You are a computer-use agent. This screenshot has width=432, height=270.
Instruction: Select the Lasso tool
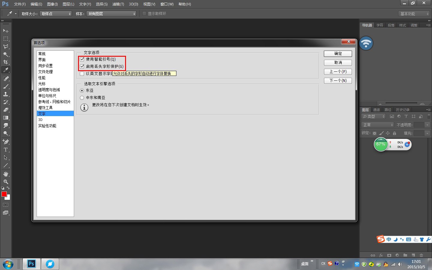(x=6, y=46)
